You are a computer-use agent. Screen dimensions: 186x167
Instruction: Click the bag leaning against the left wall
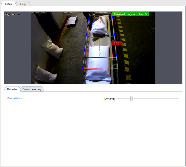[52, 48]
